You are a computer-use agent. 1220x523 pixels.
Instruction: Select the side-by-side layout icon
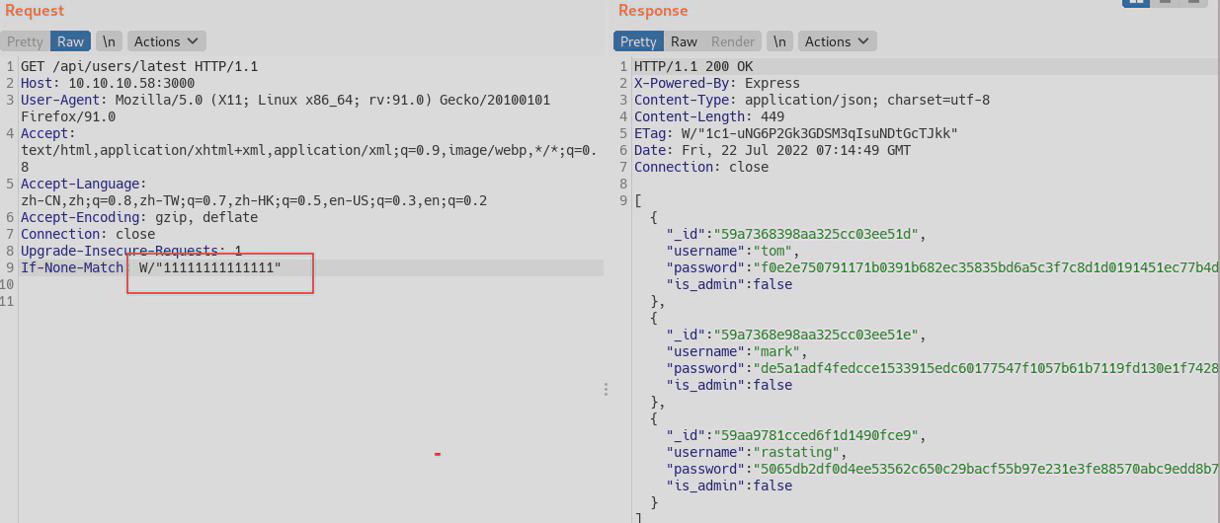(1136, 3)
